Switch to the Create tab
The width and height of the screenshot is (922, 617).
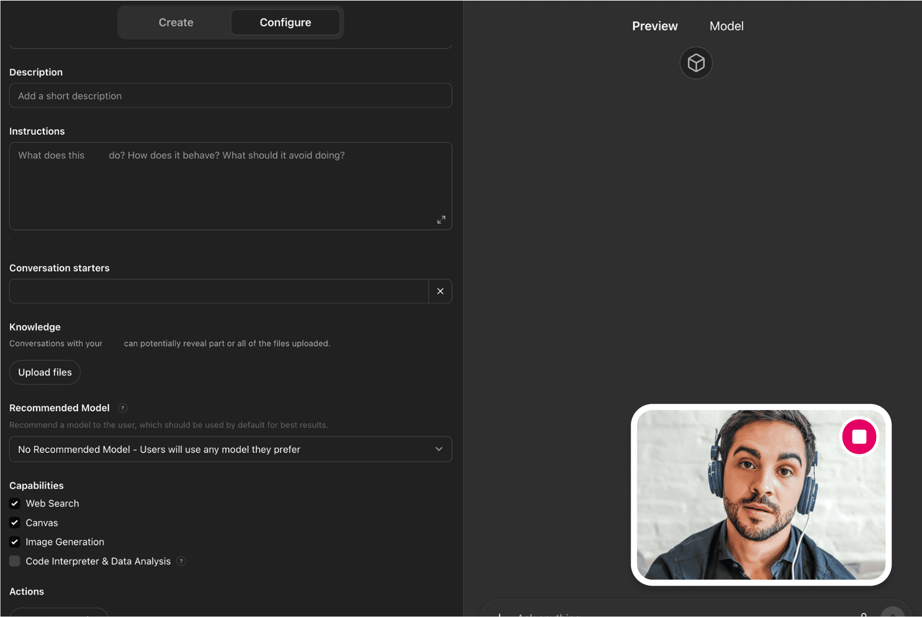[176, 22]
